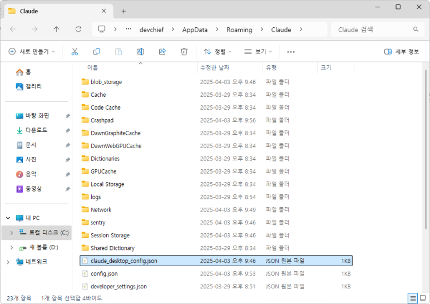Screen dimensions: 430x304
Task: Click Claude in breadcrumb path
Action: (x=281, y=30)
